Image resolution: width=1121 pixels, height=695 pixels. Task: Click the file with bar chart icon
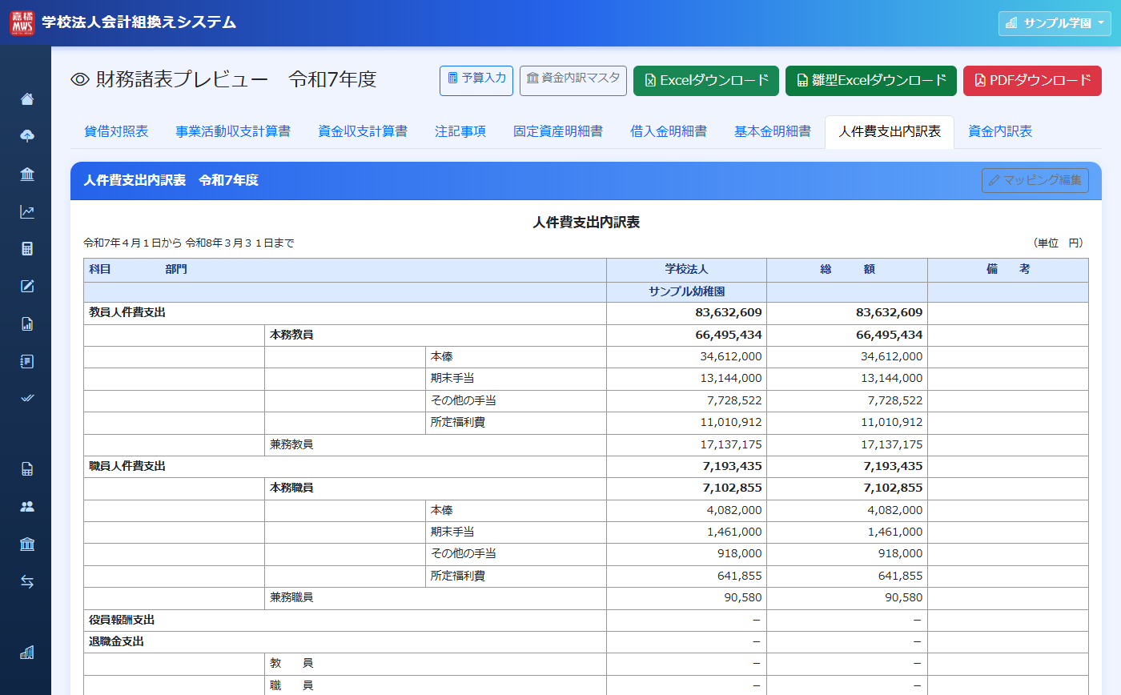click(27, 323)
